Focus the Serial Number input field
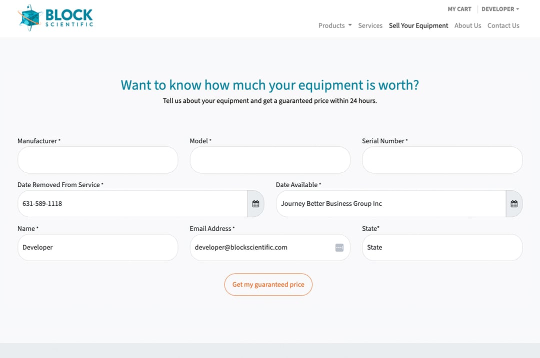Image resolution: width=540 pixels, height=358 pixels. tap(442, 160)
